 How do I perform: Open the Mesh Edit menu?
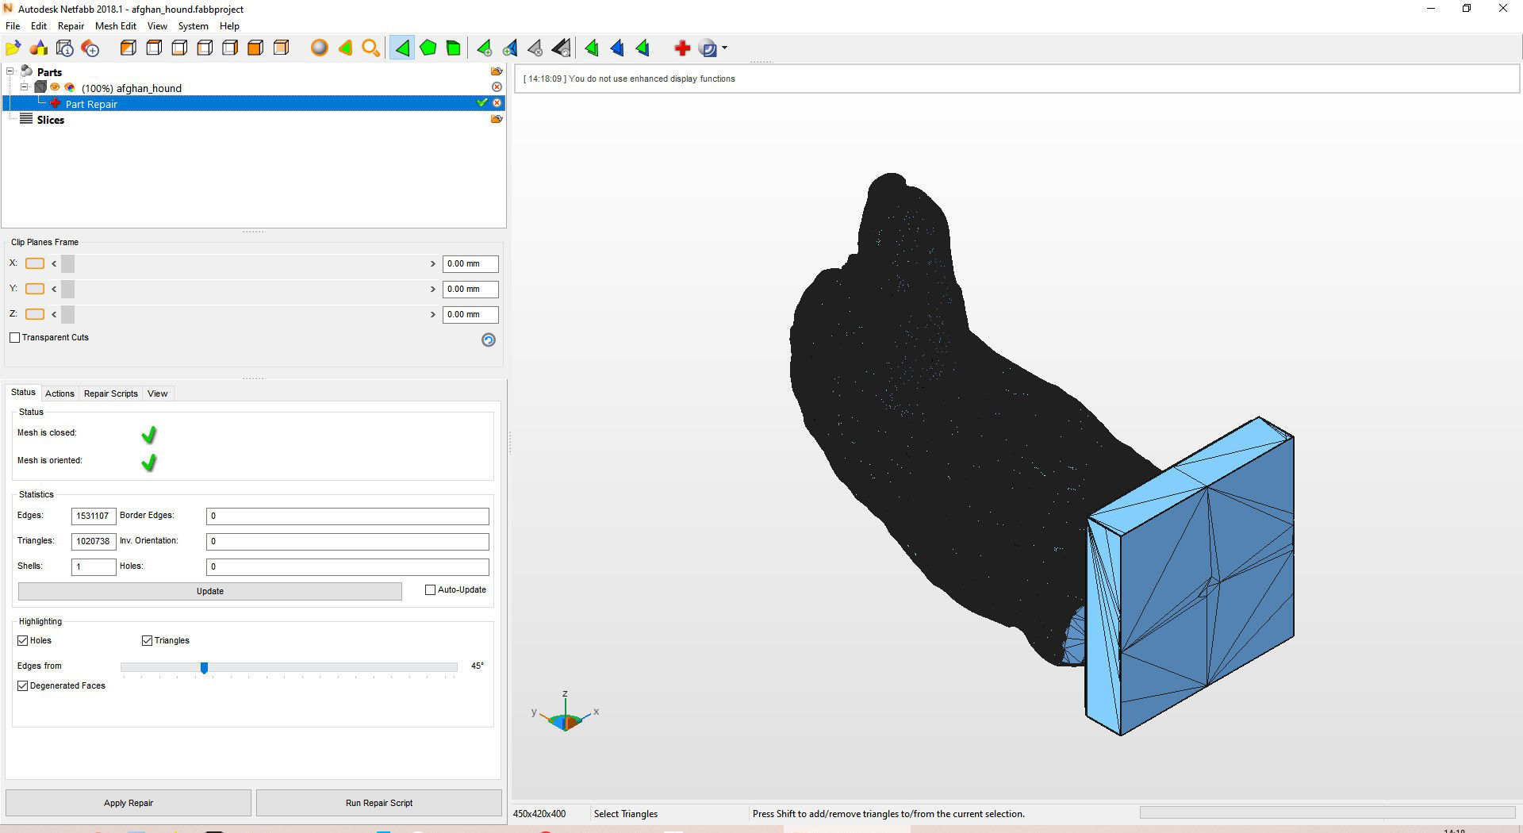pyautogui.click(x=116, y=26)
